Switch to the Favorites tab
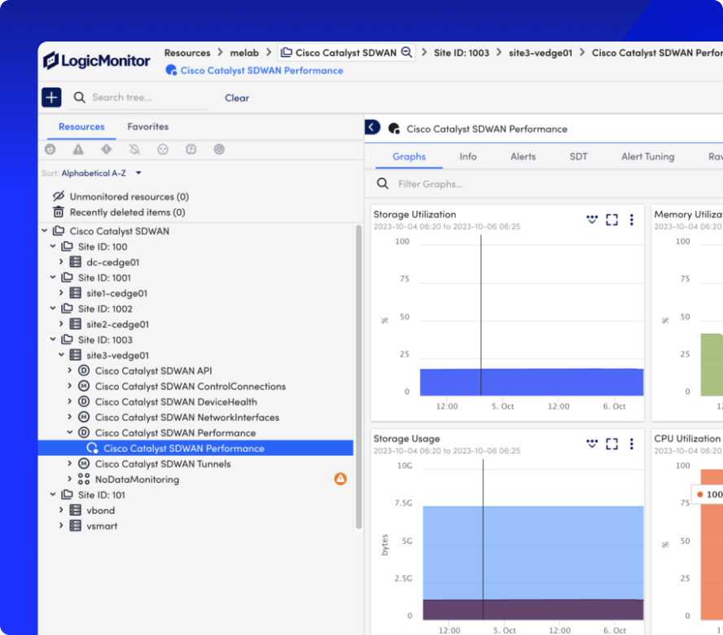Image resolution: width=723 pixels, height=635 pixels. tap(148, 126)
